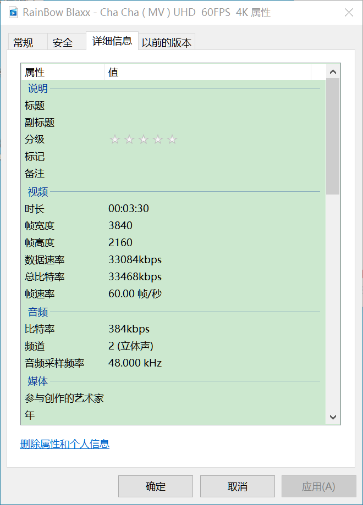Image resolution: width=363 pixels, height=505 pixels.
Task: Select the 帧高度 property label
Action: (x=40, y=242)
